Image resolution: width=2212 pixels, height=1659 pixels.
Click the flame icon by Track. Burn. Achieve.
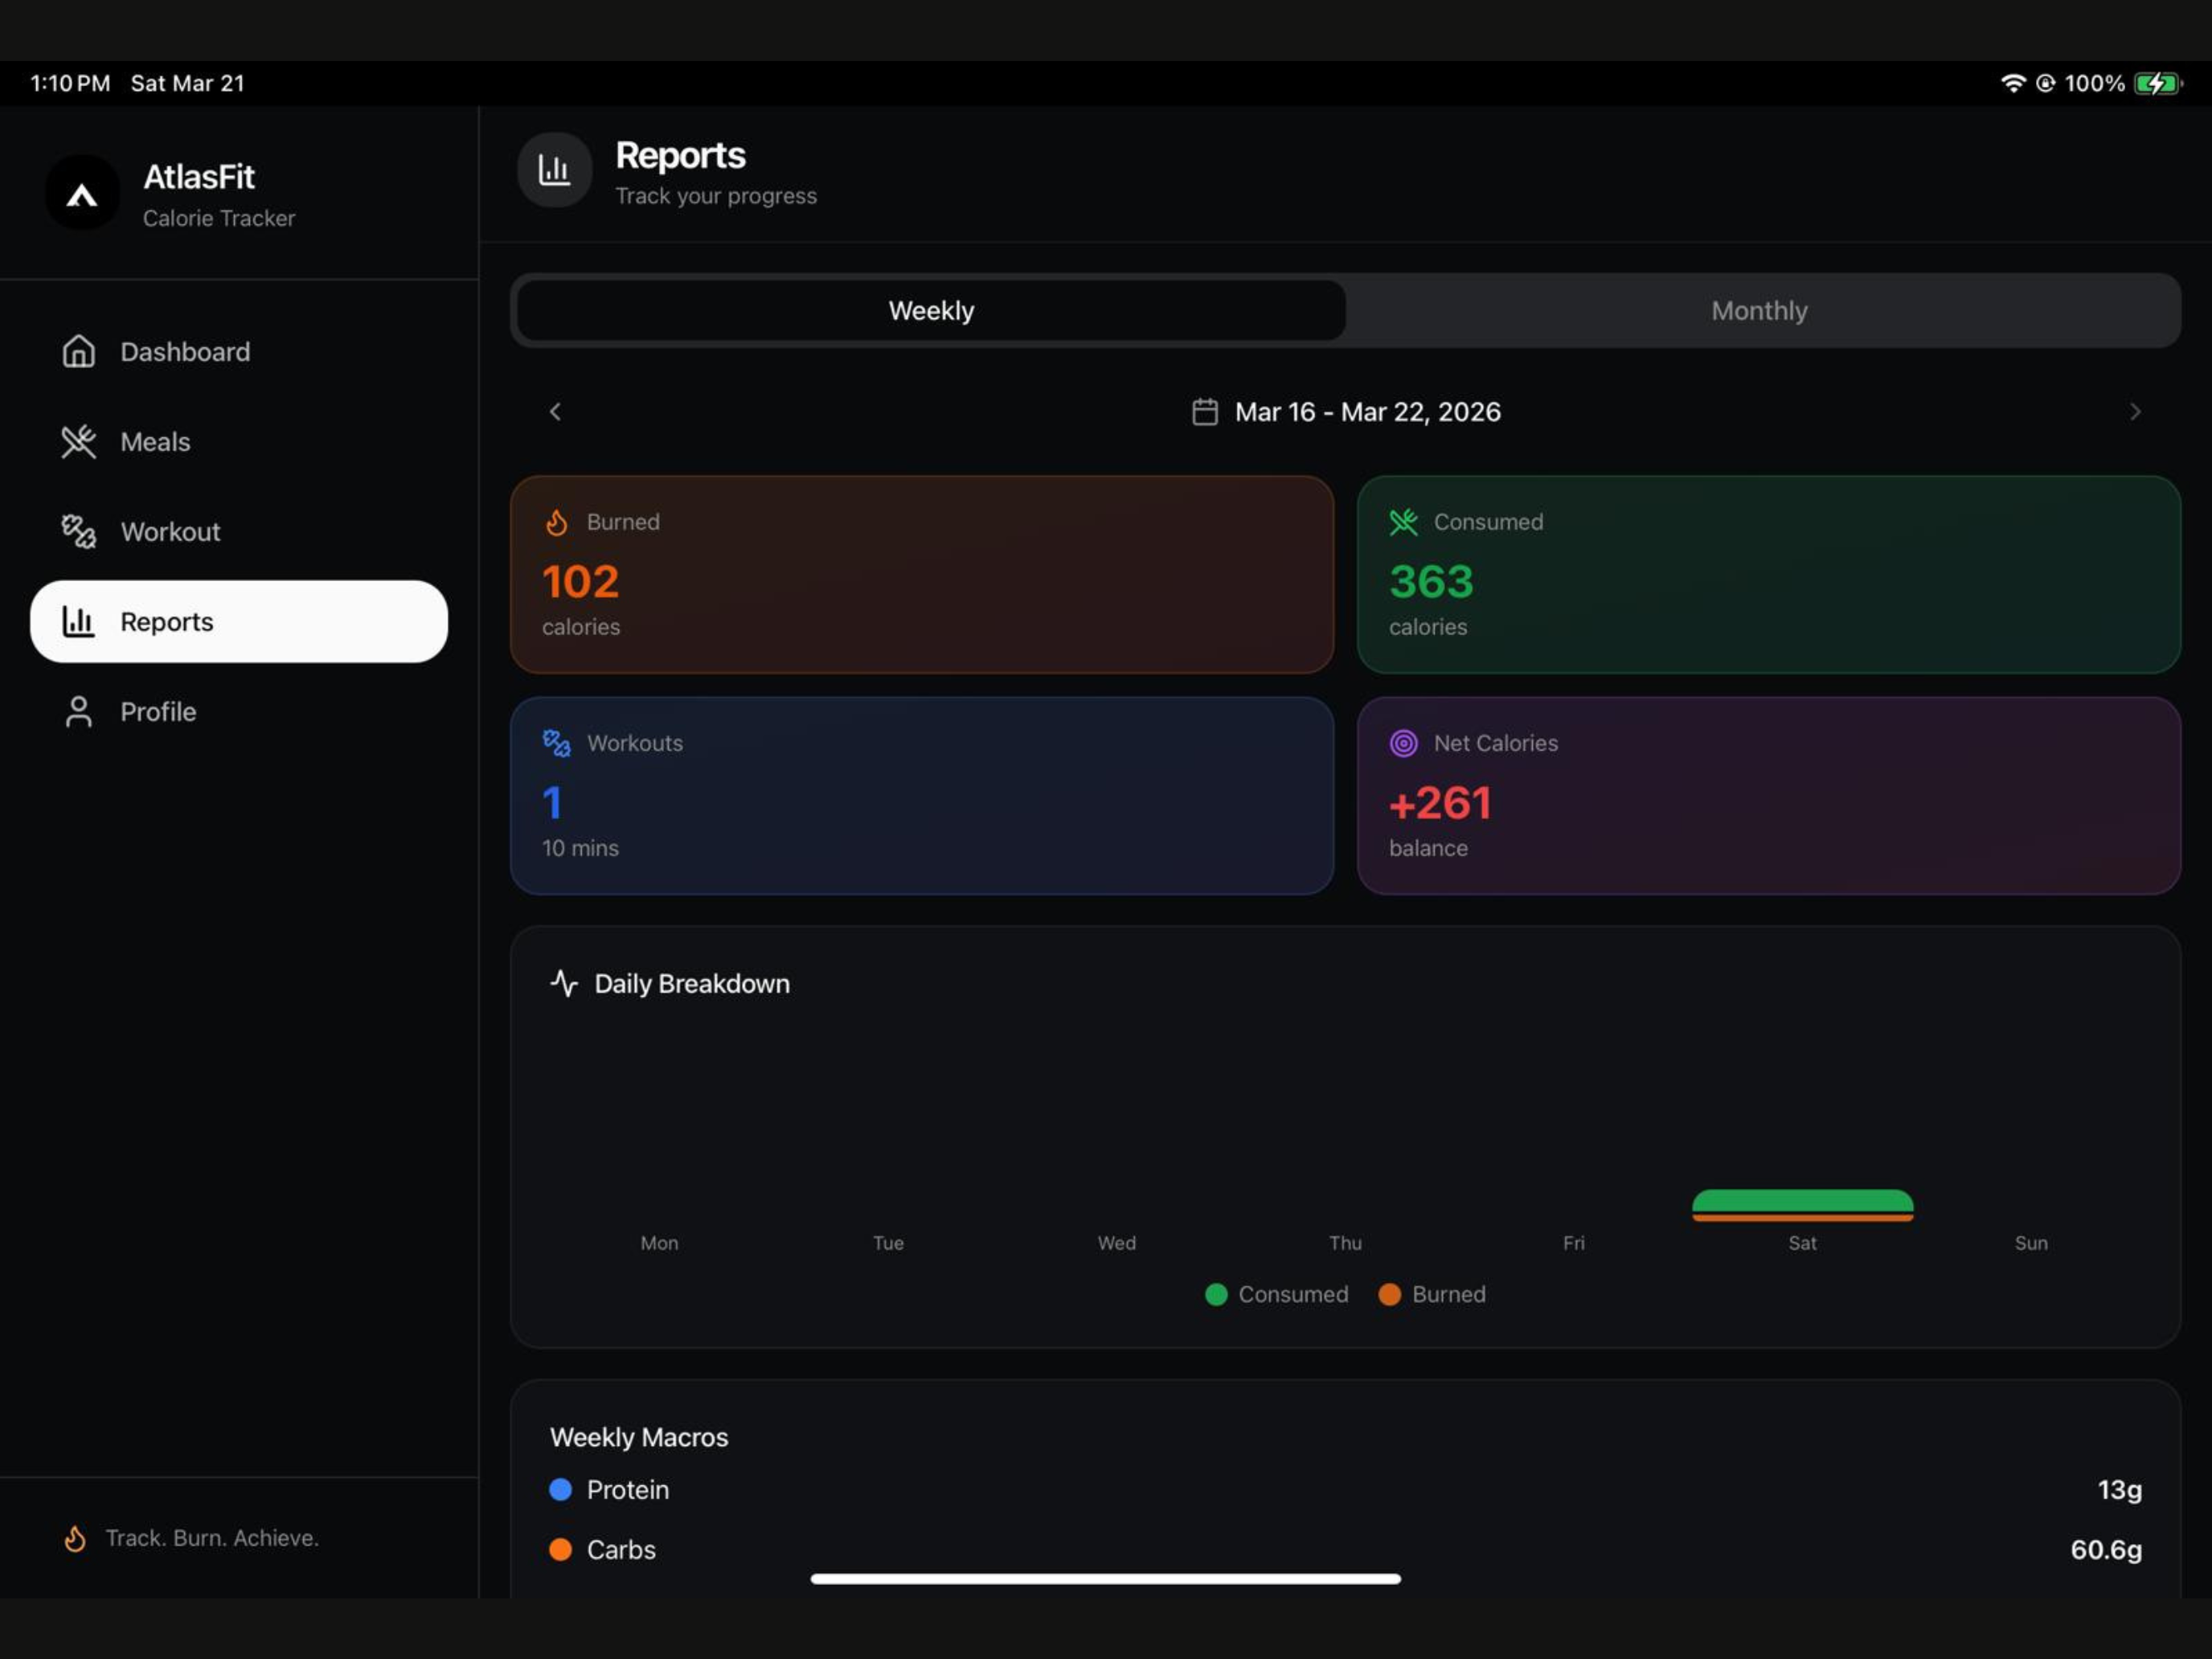coord(75,1538)
